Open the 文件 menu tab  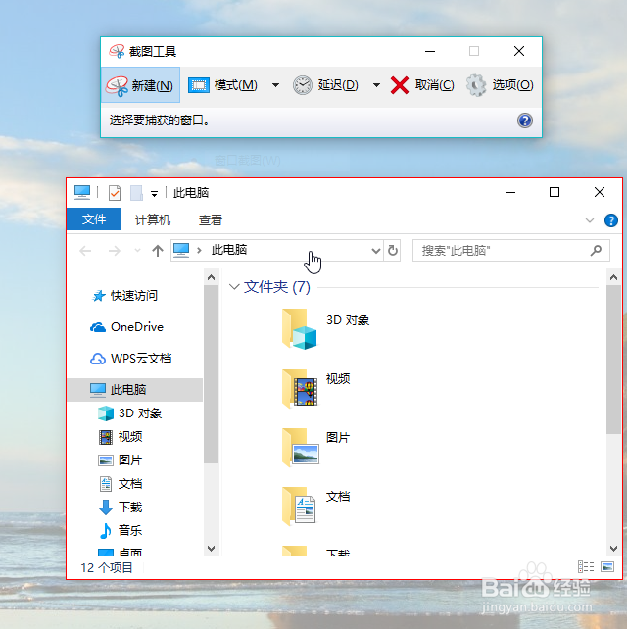click(x=94, y=219)
